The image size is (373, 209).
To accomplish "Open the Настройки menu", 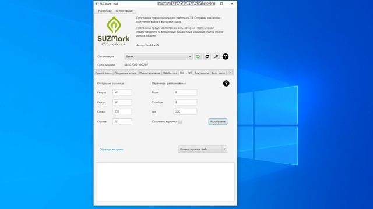I will tap(105, 11).
